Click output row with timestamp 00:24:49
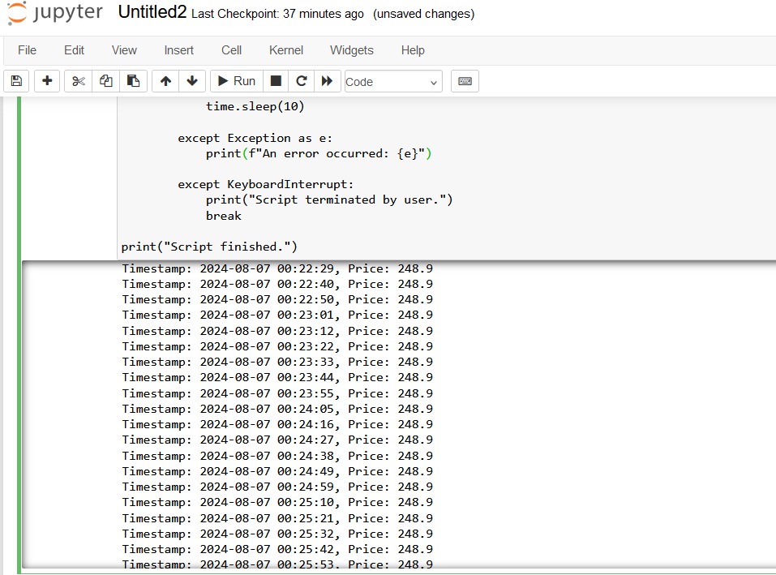This screenshot has width=776, height=575. [x=277, y=471]
